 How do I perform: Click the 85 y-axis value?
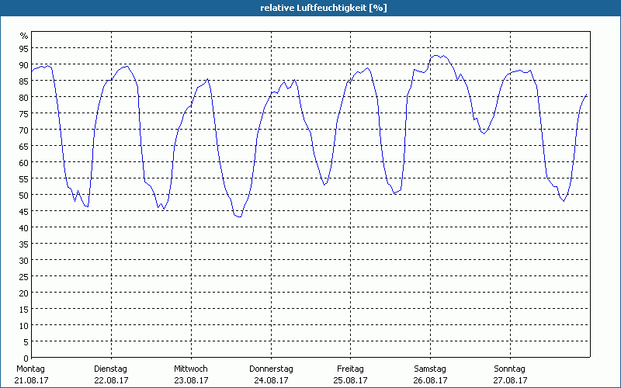(24, 81)
